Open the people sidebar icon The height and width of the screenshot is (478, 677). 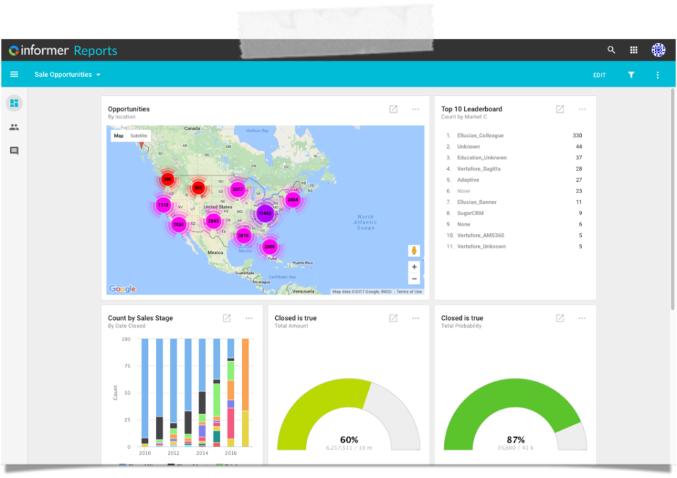pos(14,127)
